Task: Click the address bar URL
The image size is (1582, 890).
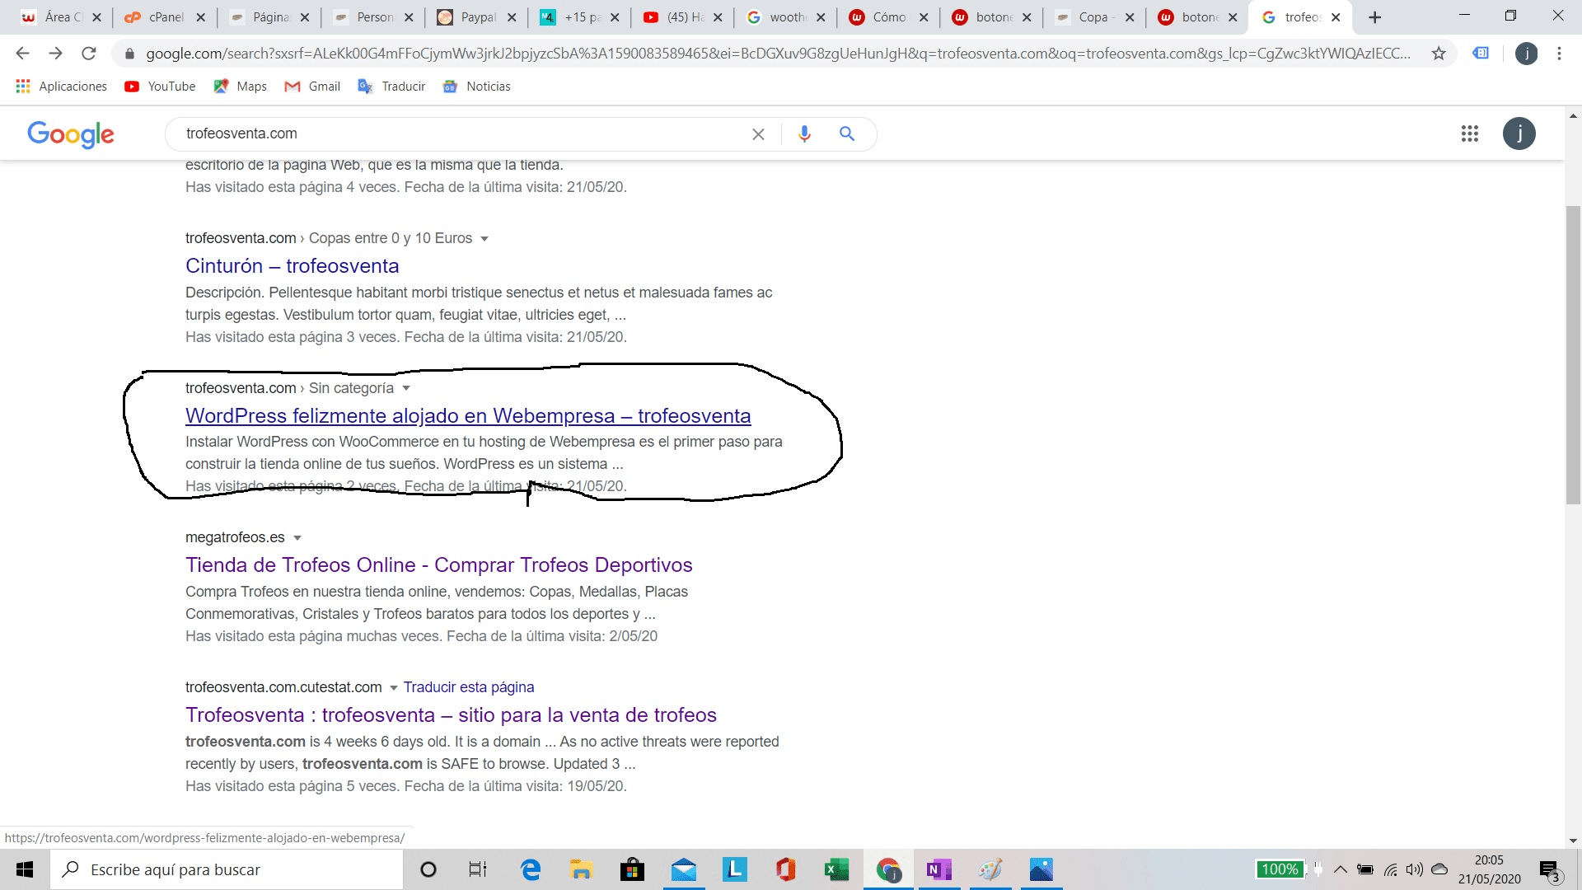Action: click(778, 54)
